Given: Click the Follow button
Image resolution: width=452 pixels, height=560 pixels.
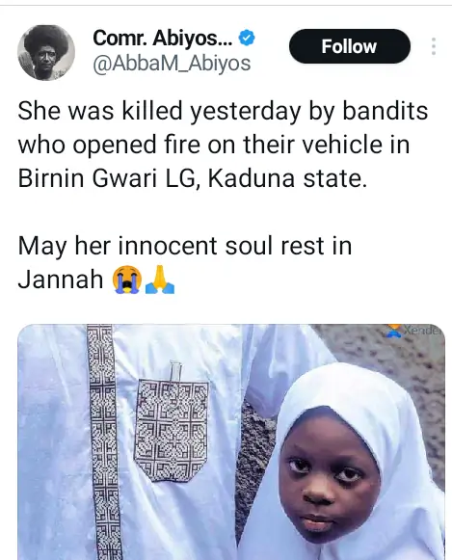Looking at the screenshot, I should coord(350,46).
